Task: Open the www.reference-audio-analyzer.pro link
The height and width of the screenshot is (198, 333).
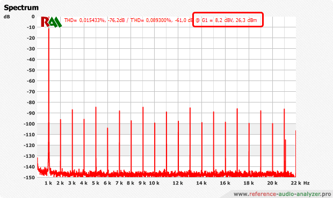Action: (x=282, y=194)
